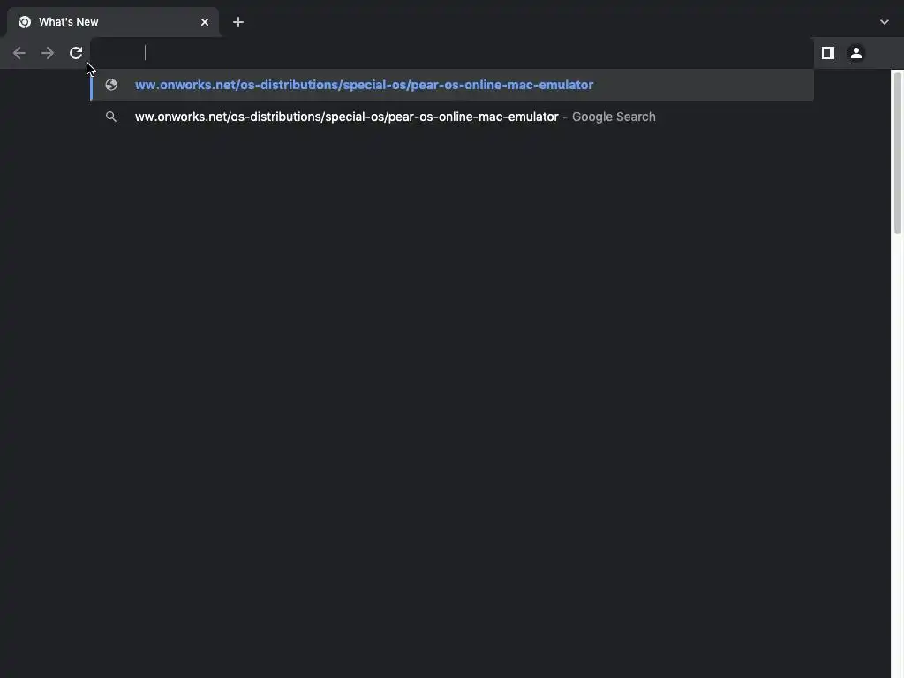Click the forward navigation arrow
Screen dimensions: 904x678
coord(48,53)
